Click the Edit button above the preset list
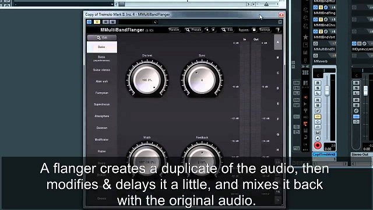 point(102,37)
